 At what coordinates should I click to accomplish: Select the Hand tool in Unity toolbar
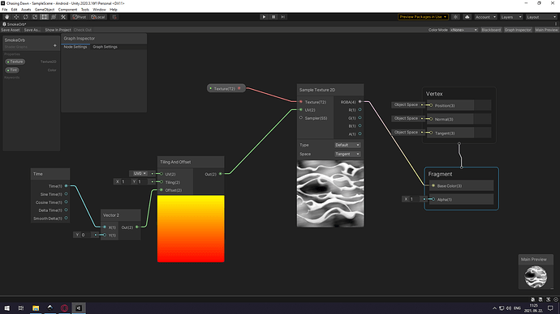[x=6, y=17]
